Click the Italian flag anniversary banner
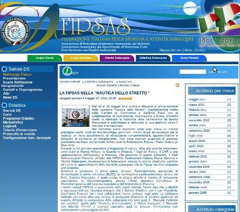 tap(220, 25)
